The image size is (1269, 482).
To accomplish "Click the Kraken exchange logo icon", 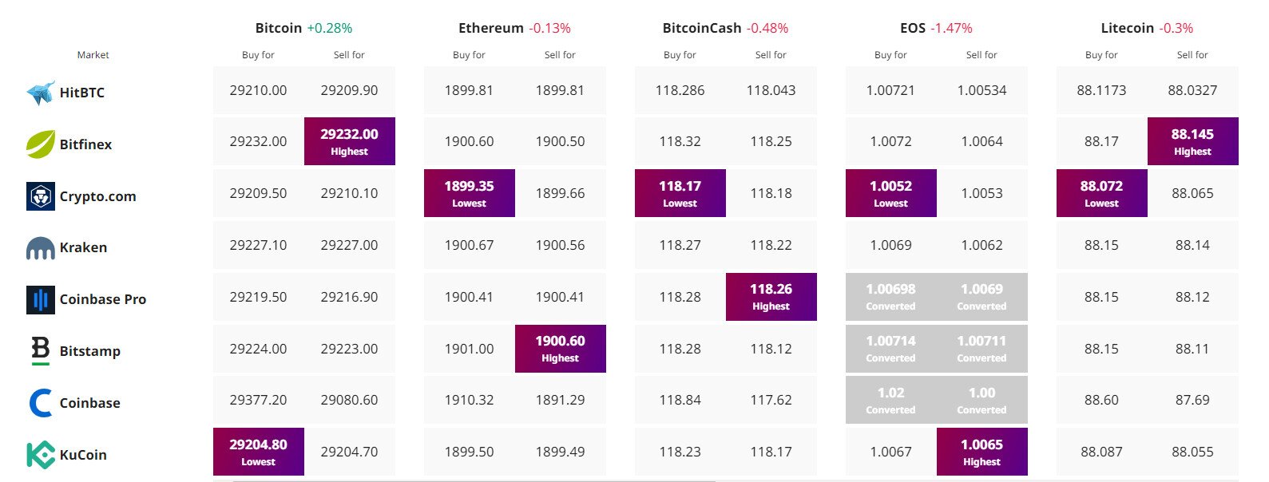I will pos(41,248).
